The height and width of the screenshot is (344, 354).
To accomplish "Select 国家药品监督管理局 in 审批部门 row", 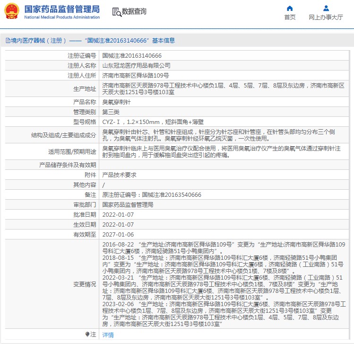I will pyautogui.click(x=128, y=205).
